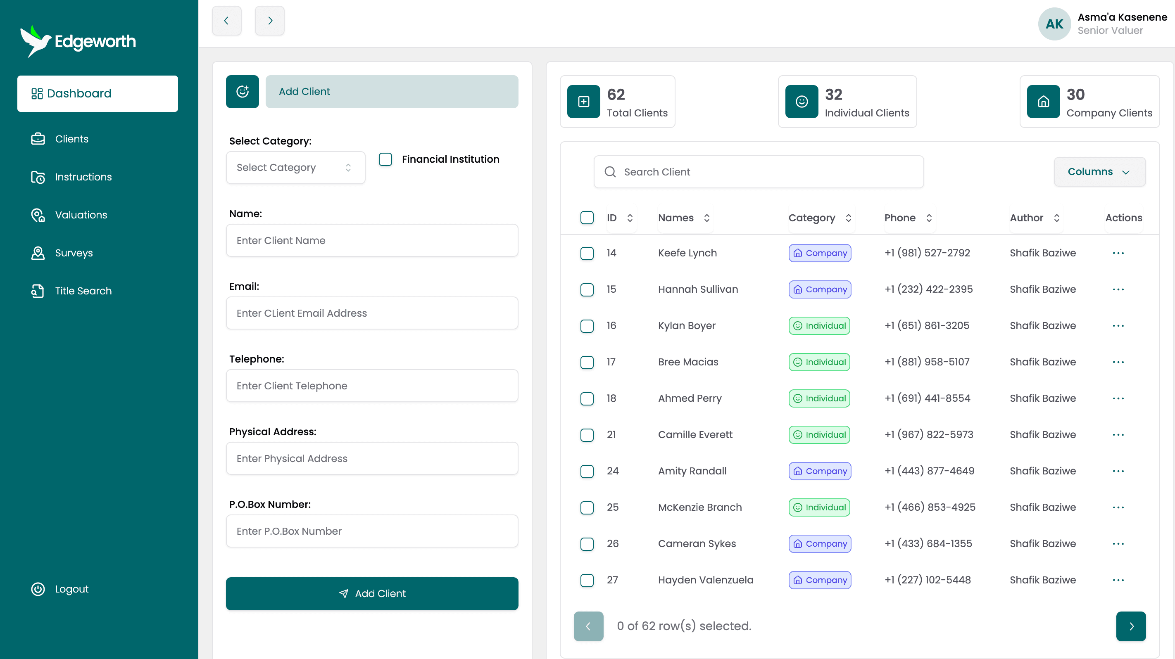Check the select-all rows checkbox
Screen dimensions: 1175x659
pyautogui.click(x=587, y=218)
